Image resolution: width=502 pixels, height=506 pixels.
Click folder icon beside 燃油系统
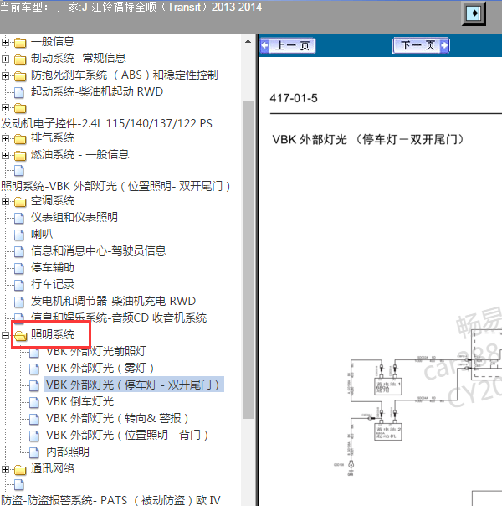point(20,156)
